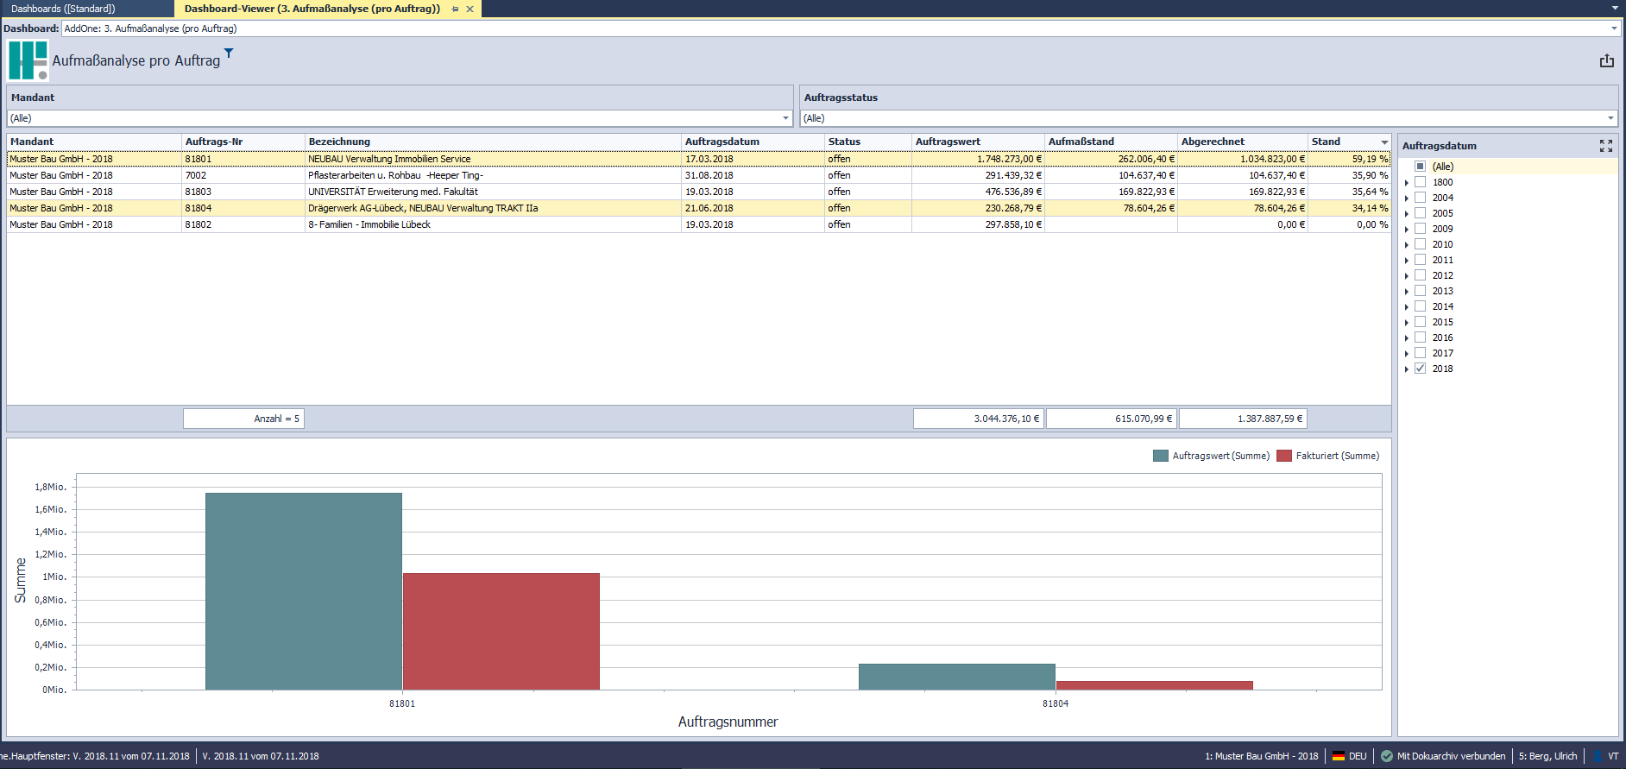The width and height of the screenshot is (1626, 769).
Task: Check the 2010 year checkbox
Action: coord(1420,244)
